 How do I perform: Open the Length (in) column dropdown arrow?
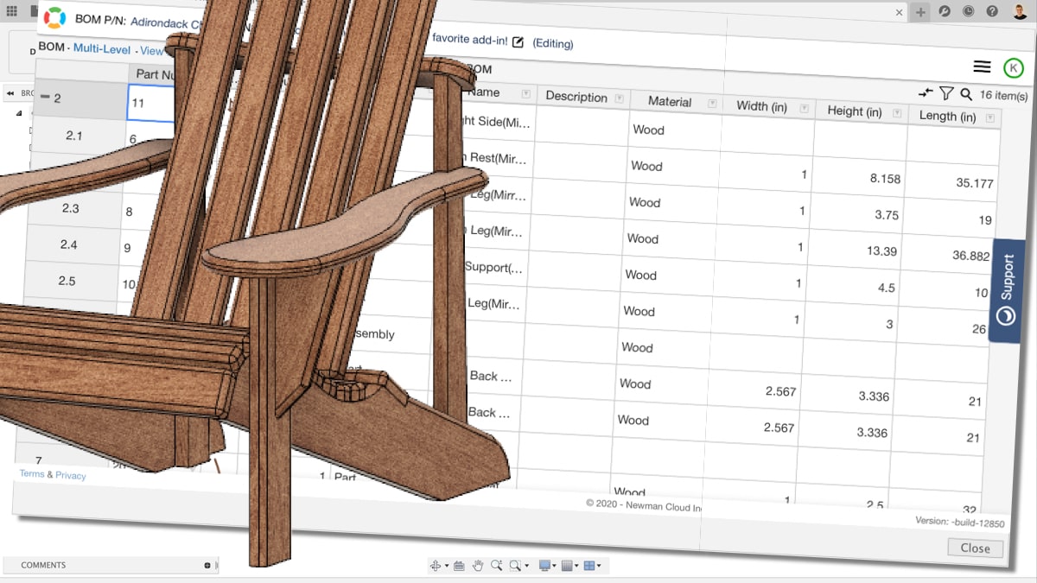pyautogui.click(x=989, y=117)
